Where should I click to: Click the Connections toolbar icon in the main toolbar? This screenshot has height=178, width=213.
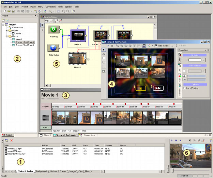36,11
